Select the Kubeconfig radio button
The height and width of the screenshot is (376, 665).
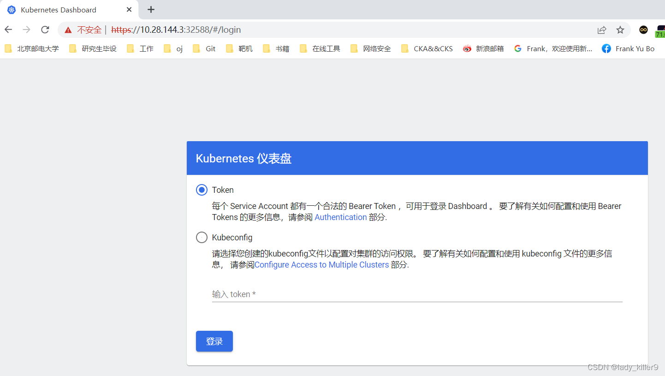tap(202, 238)
